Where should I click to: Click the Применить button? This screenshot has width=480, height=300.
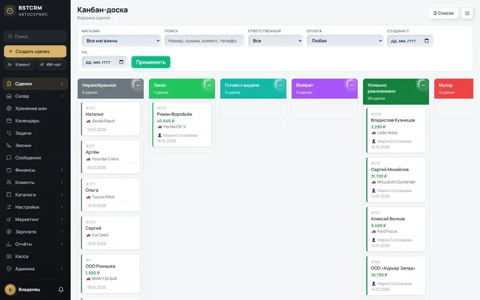coord(151,62)
